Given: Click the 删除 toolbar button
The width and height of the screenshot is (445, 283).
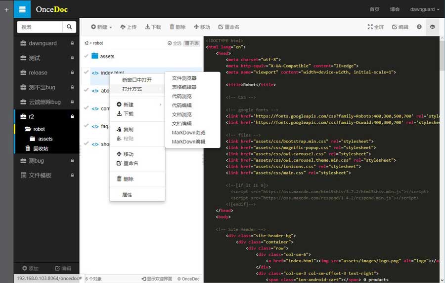Looking at the screenshot, I should [x=178, y=27].
